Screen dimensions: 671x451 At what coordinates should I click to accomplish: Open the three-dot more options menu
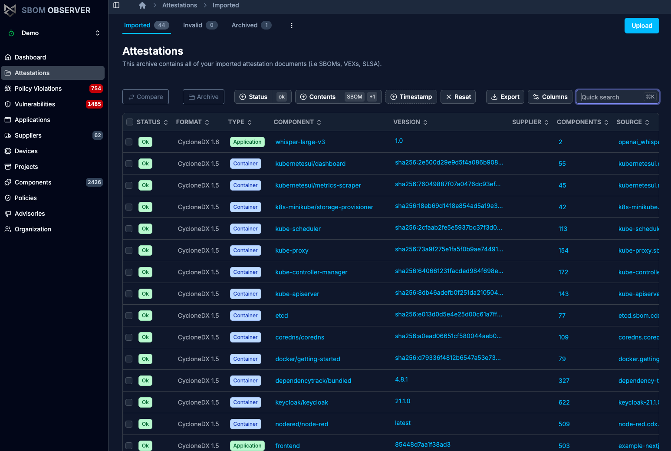point(292,26)
